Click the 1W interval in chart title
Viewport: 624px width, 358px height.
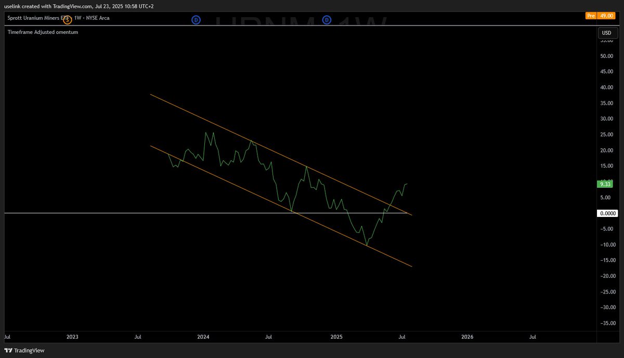point(77,18)
